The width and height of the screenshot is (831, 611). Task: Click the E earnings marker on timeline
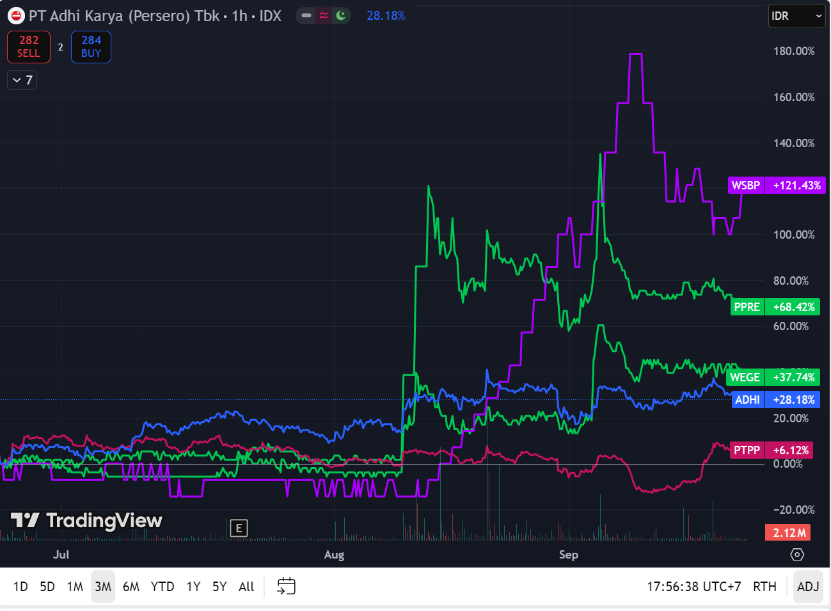239,528
